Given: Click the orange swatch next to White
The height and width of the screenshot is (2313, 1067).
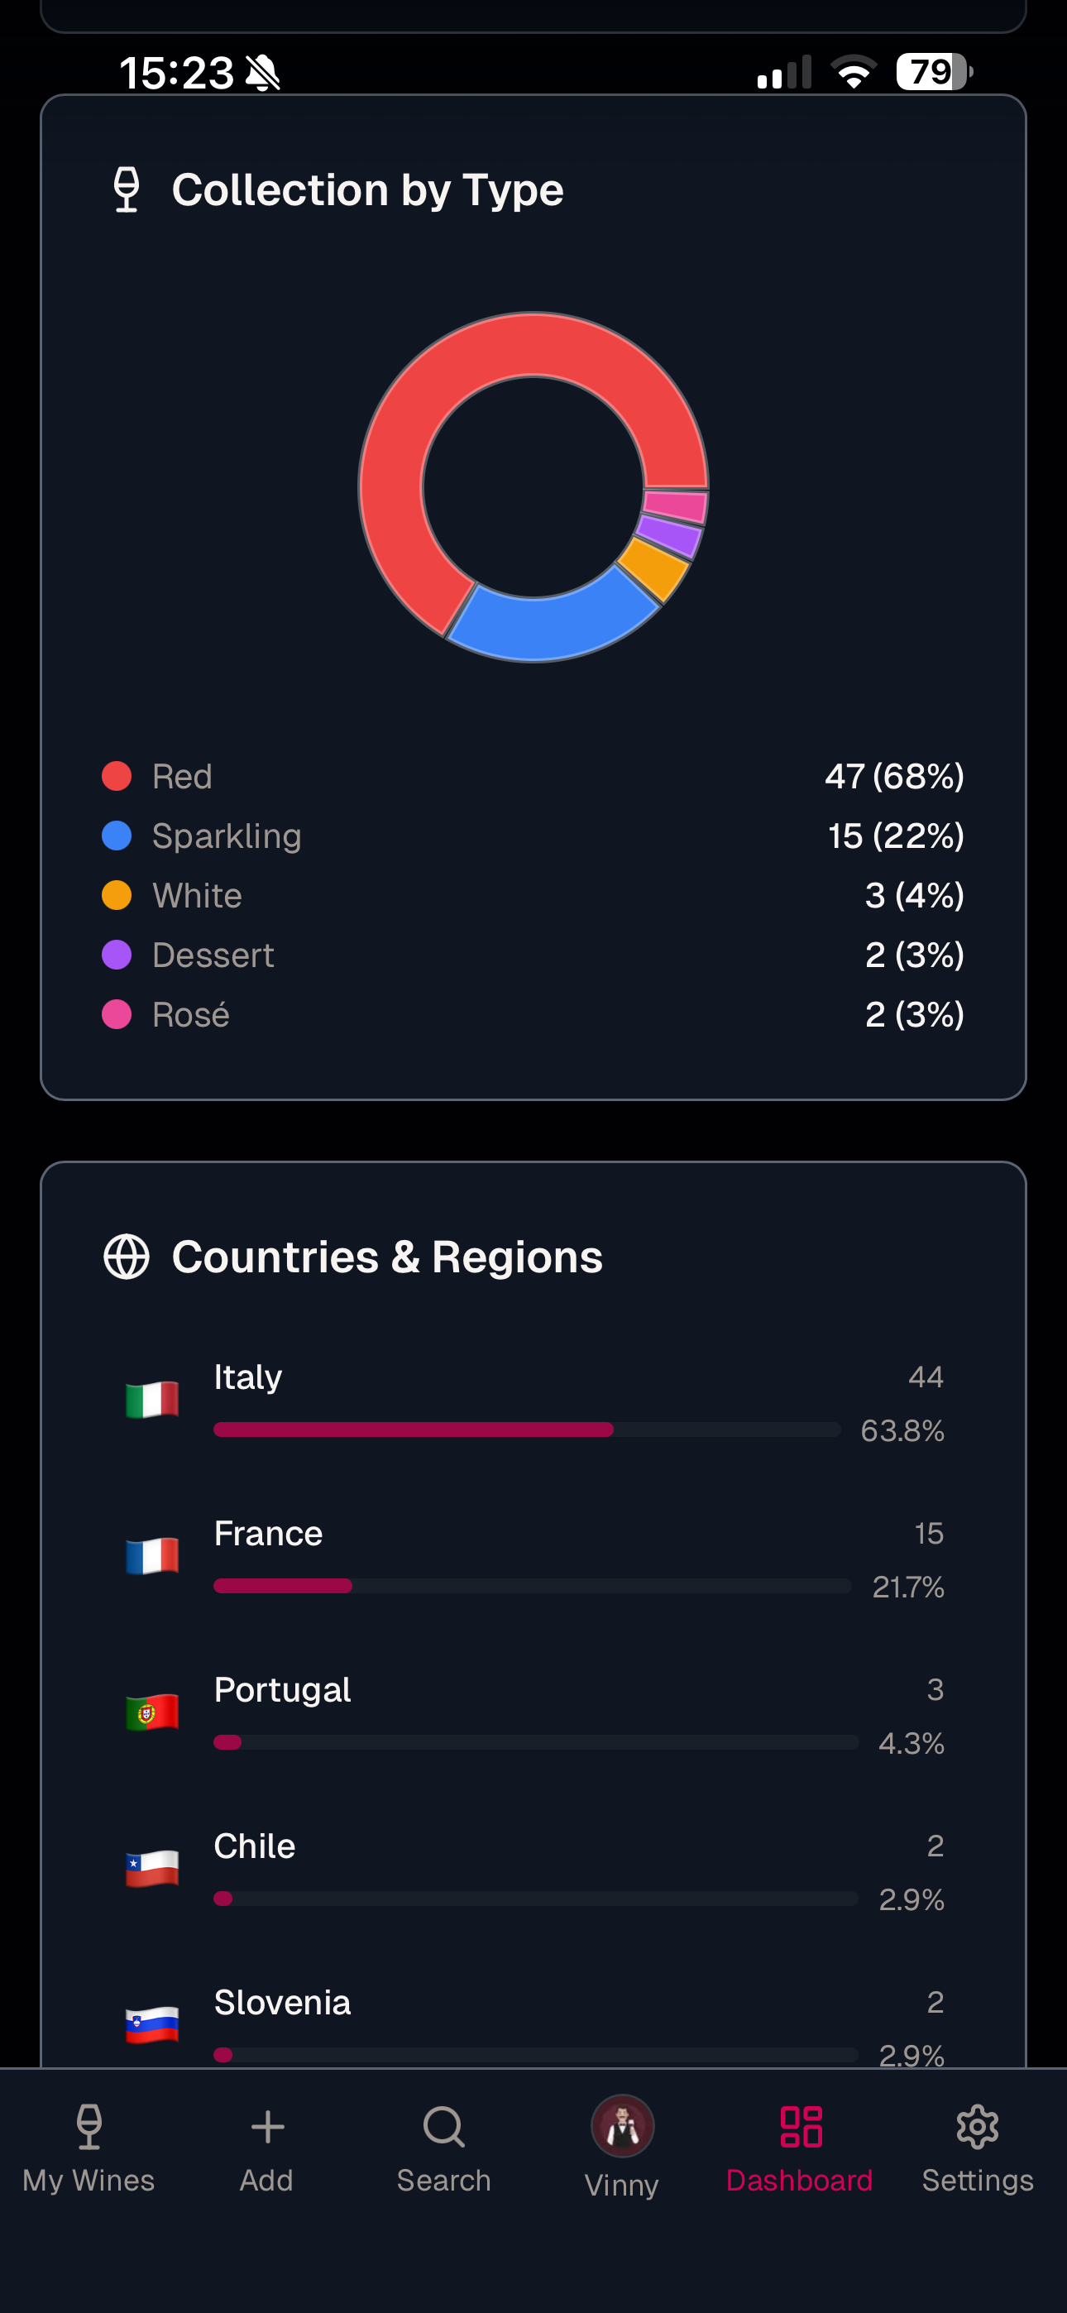Looking at the screenshot, I should point(117,895).
